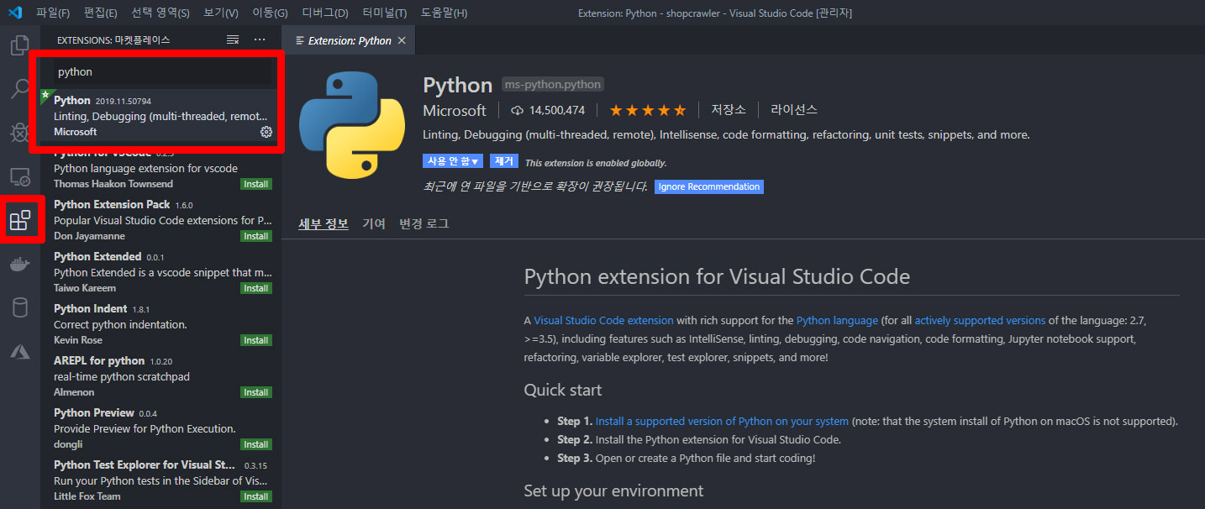The image size is (1205, 509).
Task: Open the Azure view in activity bar
Action: click(x=20, y=351)
